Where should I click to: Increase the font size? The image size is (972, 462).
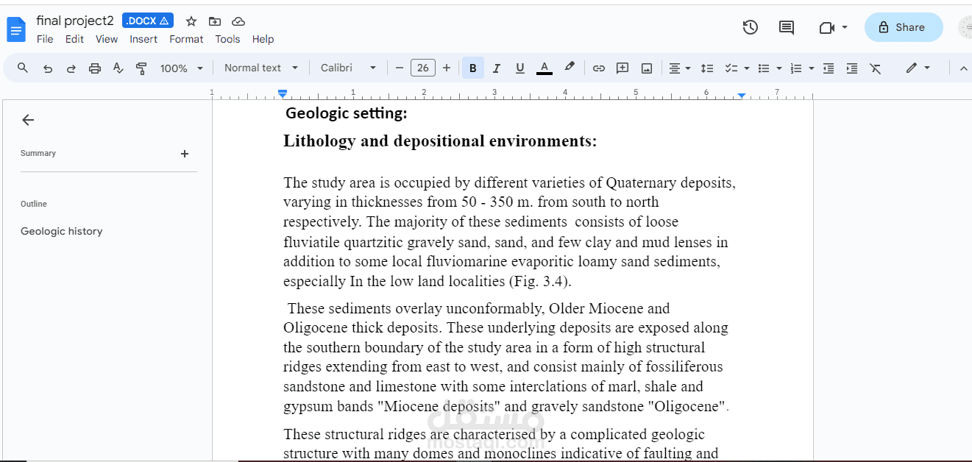447,68
